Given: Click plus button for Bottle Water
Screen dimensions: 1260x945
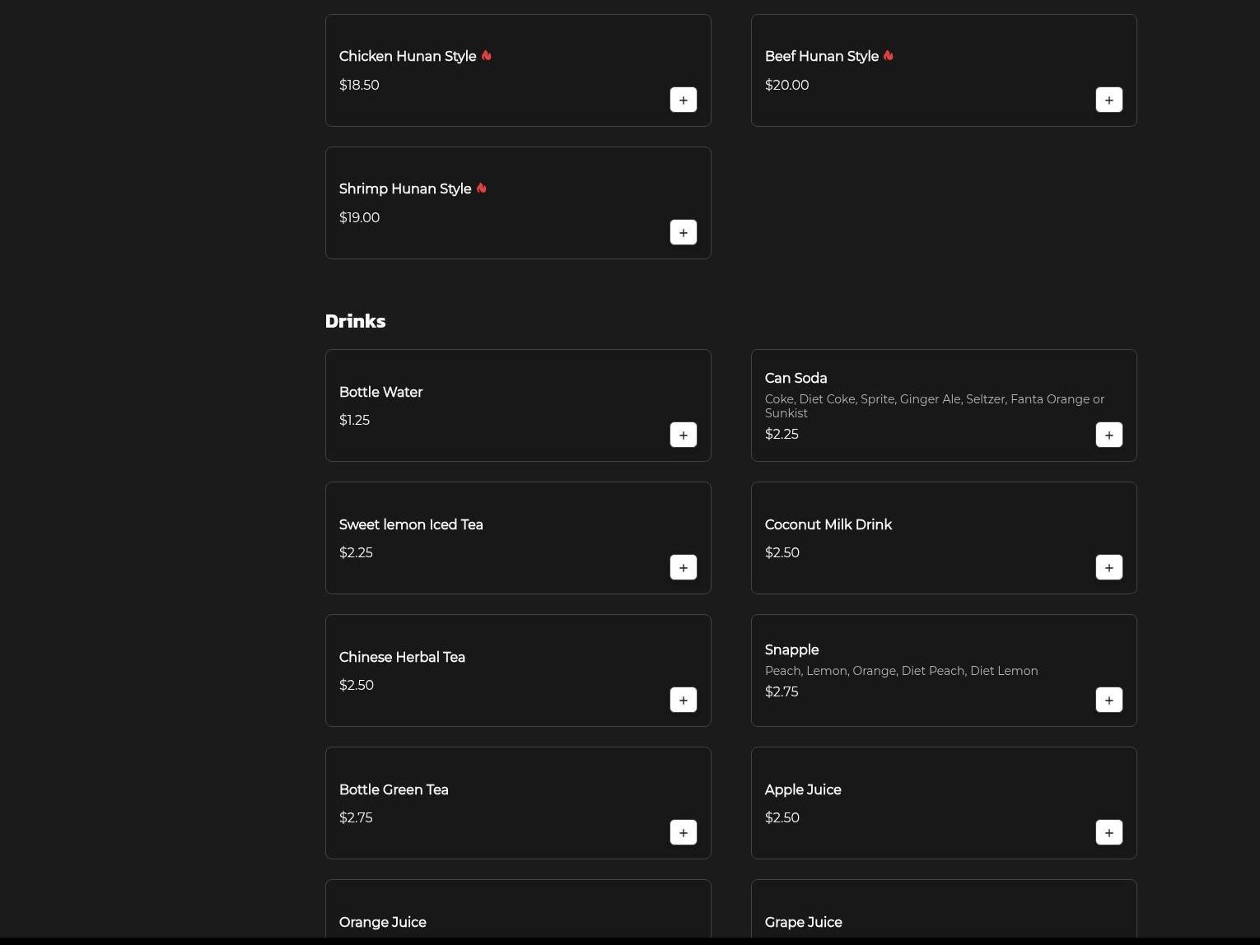Looking at the screenshot, I should (683, 435).
